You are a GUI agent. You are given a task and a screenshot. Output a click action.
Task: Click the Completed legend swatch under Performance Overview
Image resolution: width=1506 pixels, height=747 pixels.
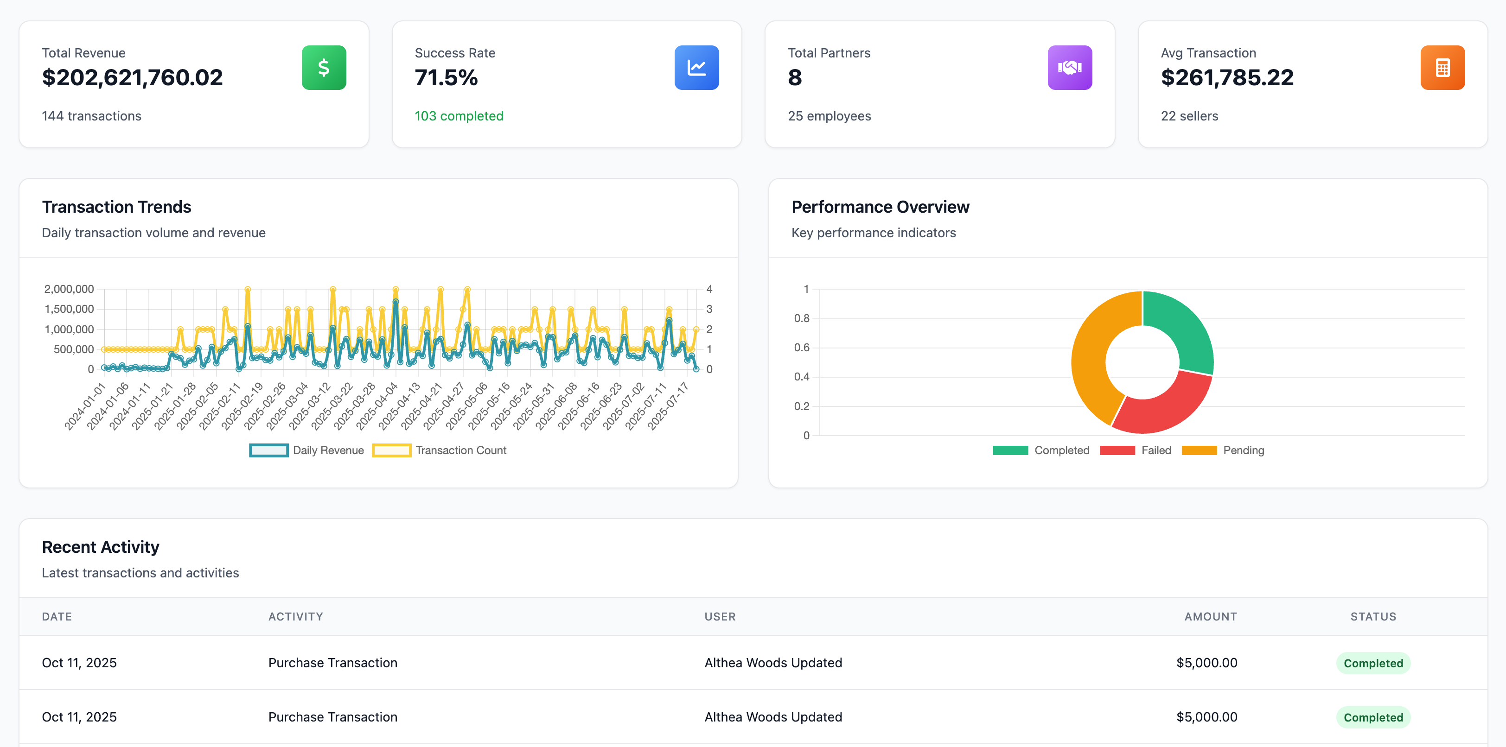click(x=1010, y=450)
